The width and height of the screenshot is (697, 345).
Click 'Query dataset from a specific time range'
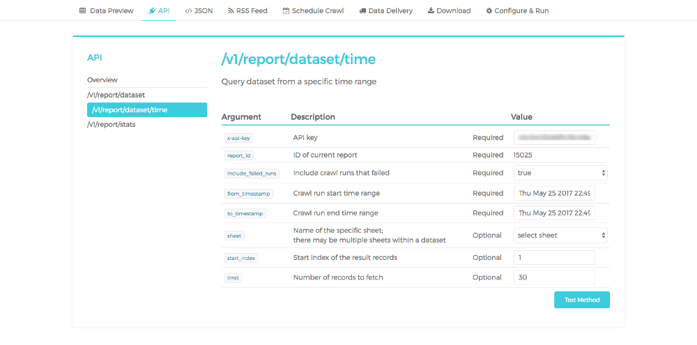click(x=299, y=82)
